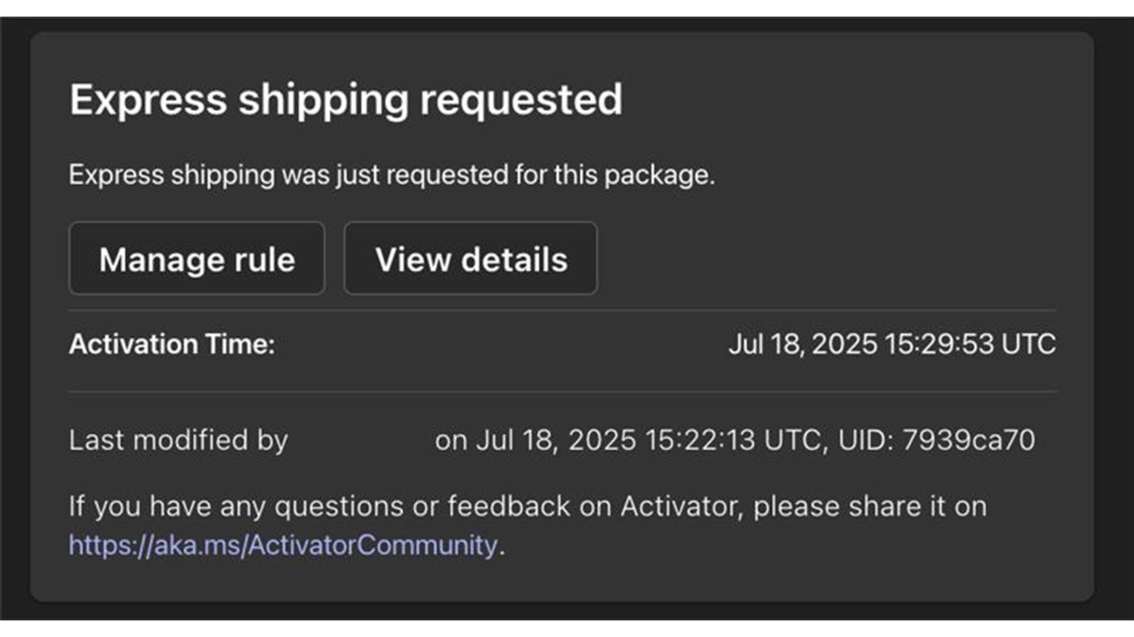Click the Activator feedback question sentence
Viewport: 1134px width, 637px height.
click(527, 505)
